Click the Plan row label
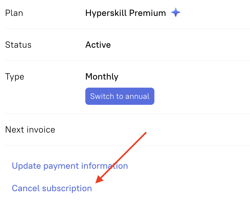The width and height of the screenshot is (250, 204). [x=14, y=13]
